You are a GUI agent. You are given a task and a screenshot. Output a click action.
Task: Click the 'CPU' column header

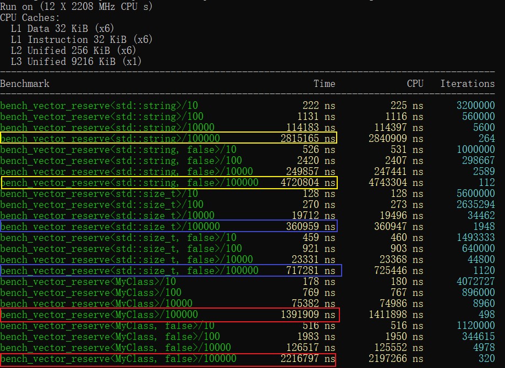[415, 84]
